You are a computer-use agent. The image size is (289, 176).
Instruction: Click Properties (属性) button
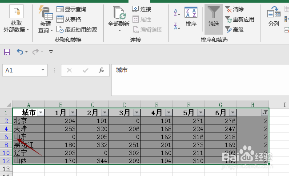(x=142, y=19)
